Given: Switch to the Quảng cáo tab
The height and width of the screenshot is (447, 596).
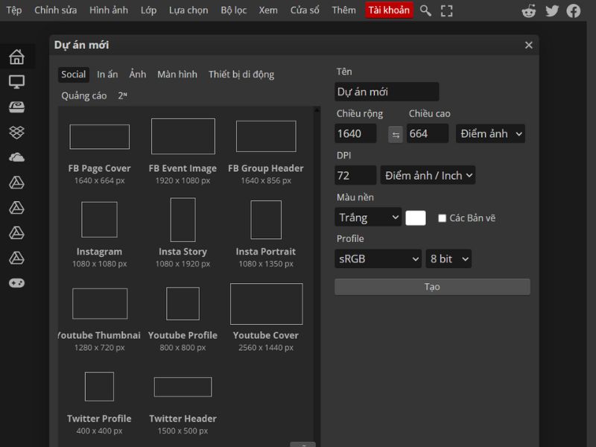Looking at the screenshot, I should pyautogui.click(x=84, y=96).
